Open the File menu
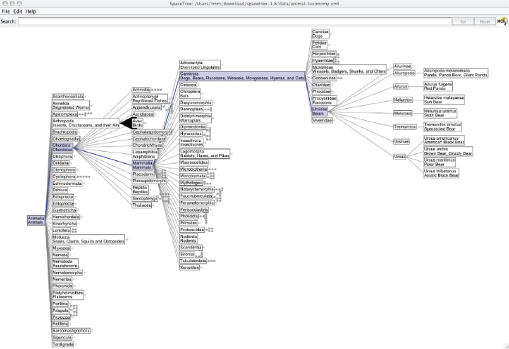 point(5,12)
